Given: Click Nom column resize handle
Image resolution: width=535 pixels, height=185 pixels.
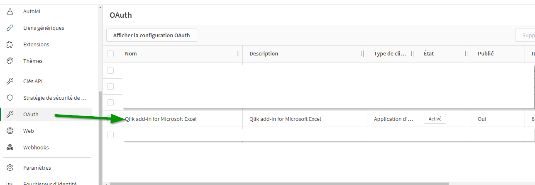Looking at the screenshot, I should click(x=238, y=54).
